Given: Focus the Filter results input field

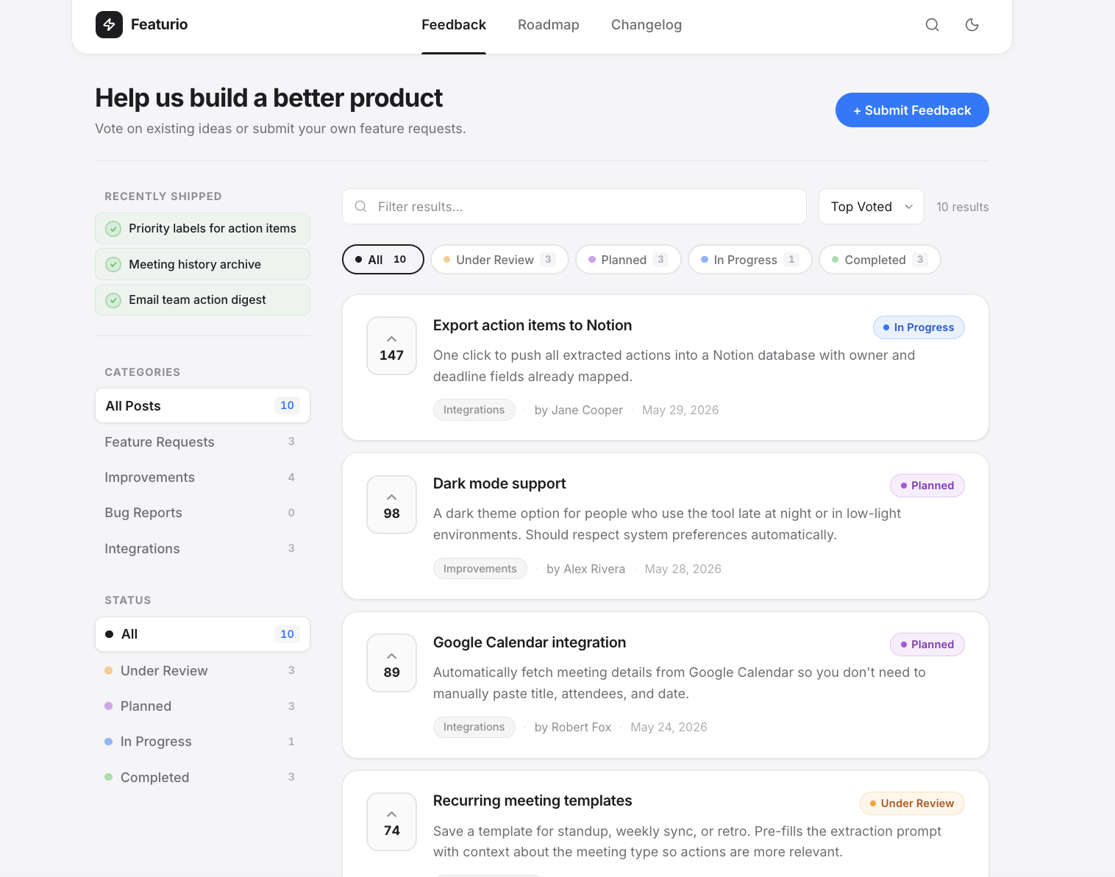Looking at the screenshot, I should [x=574, y=207].
